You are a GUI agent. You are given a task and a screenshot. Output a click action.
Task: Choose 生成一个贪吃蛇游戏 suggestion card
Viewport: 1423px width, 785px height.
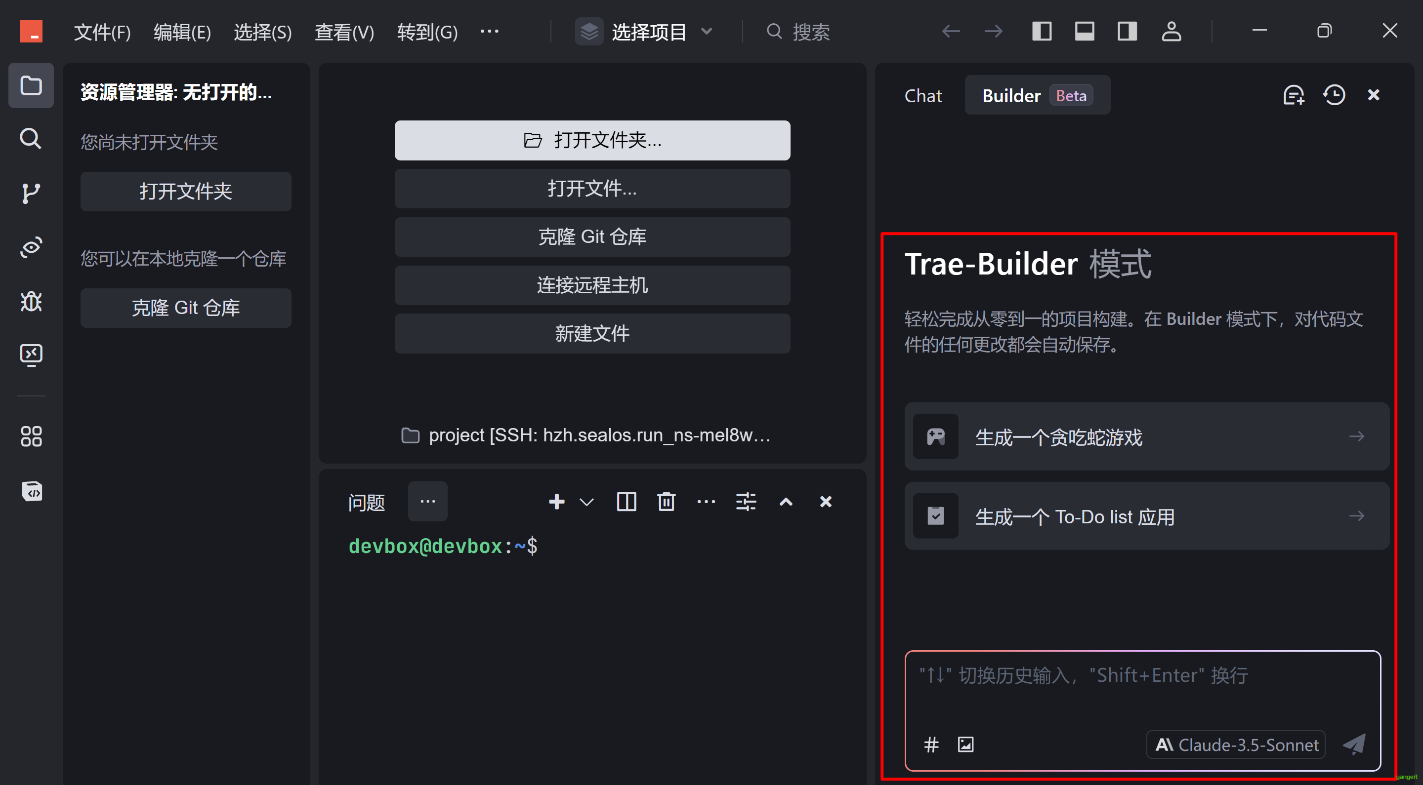click(x=1146, y=436)
